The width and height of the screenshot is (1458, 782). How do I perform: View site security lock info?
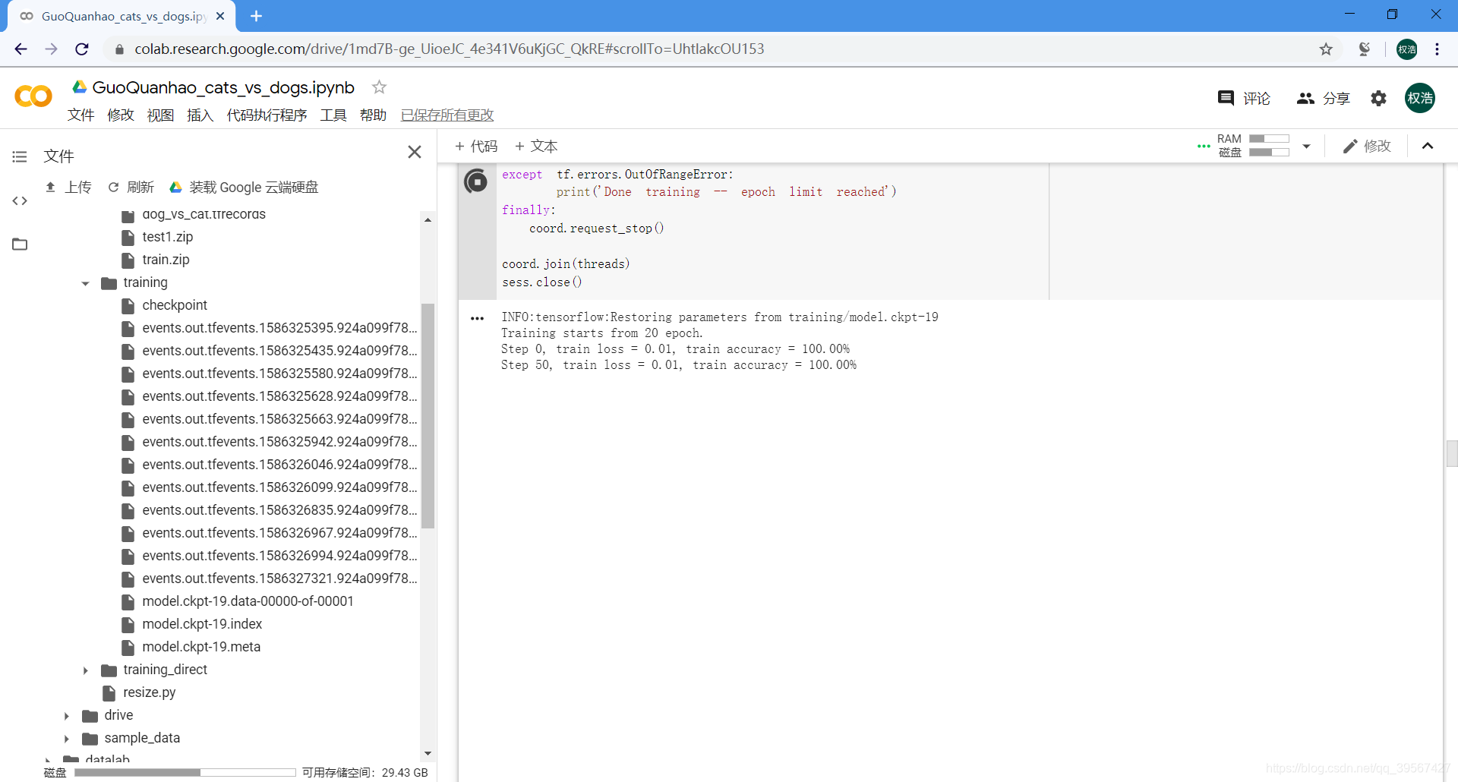click(x=119, y=49)
